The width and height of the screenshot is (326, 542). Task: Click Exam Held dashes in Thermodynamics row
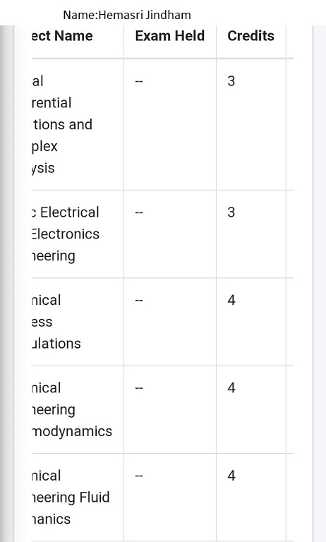pos(139,388)
